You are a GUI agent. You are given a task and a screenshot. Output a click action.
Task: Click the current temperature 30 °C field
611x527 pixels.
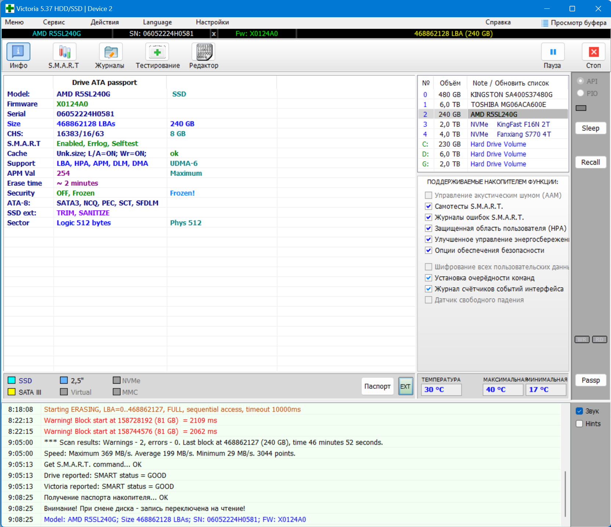[441, 389]
